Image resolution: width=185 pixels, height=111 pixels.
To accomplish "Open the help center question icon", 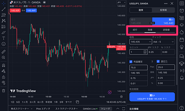I will pos(182,108).
